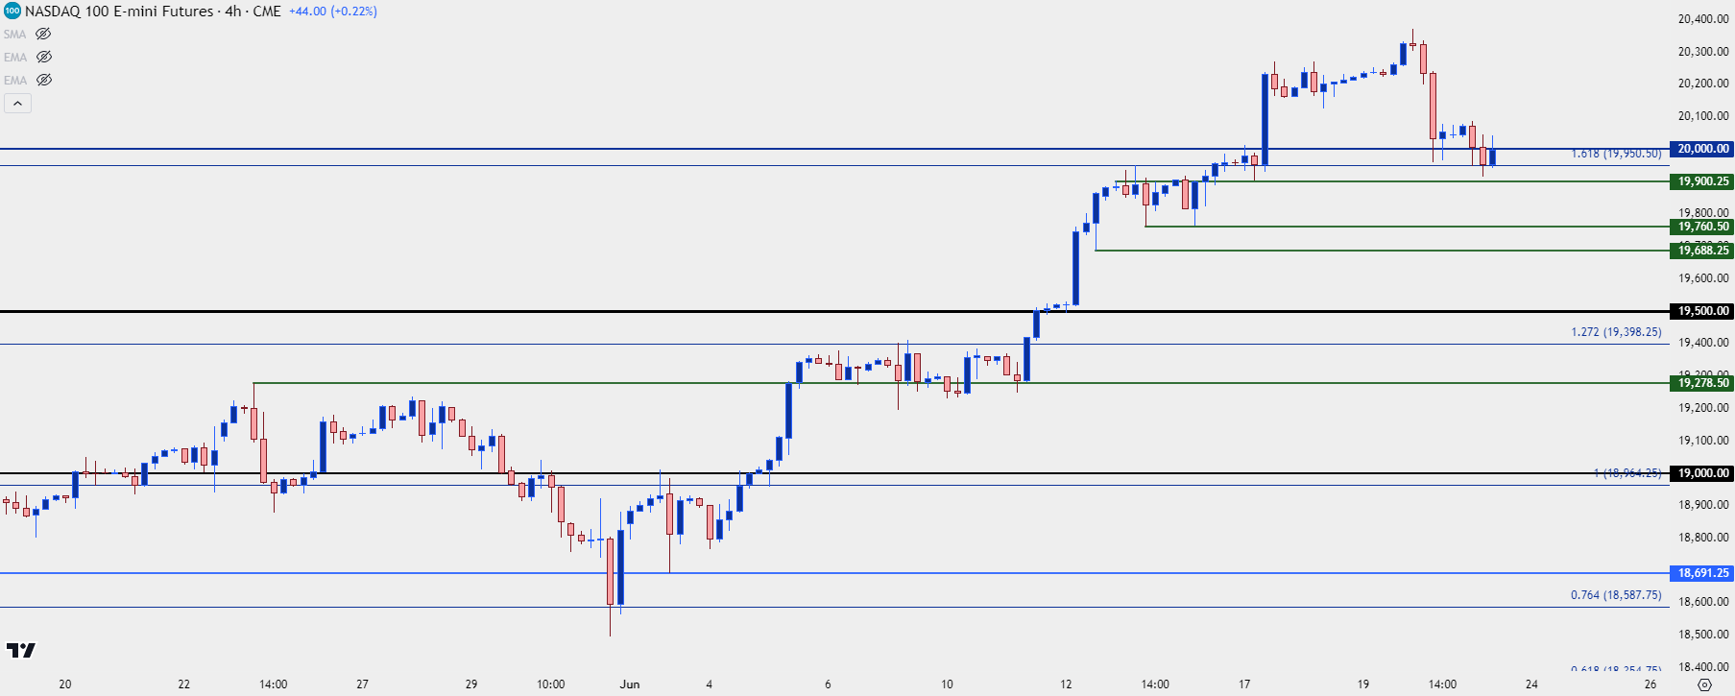Click 18,800.00 on the price axis
1735x696 pixels.
point(1703,538)
